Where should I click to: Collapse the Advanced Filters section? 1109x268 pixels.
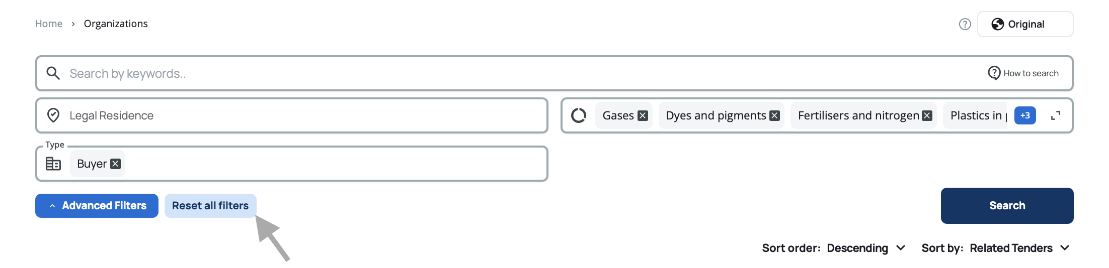pos(97,206)
